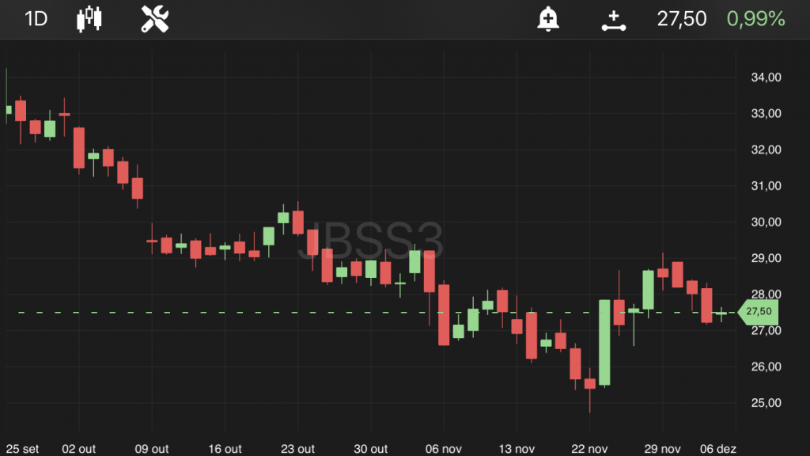Add a drawing line with plus-line icon
Image resolution: width=810 pixels, height=456 pixels.
point(614,21)
